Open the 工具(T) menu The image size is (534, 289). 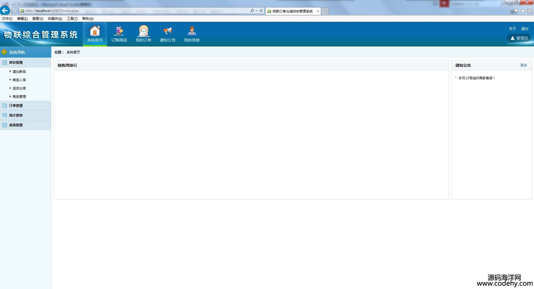[72, 19]
